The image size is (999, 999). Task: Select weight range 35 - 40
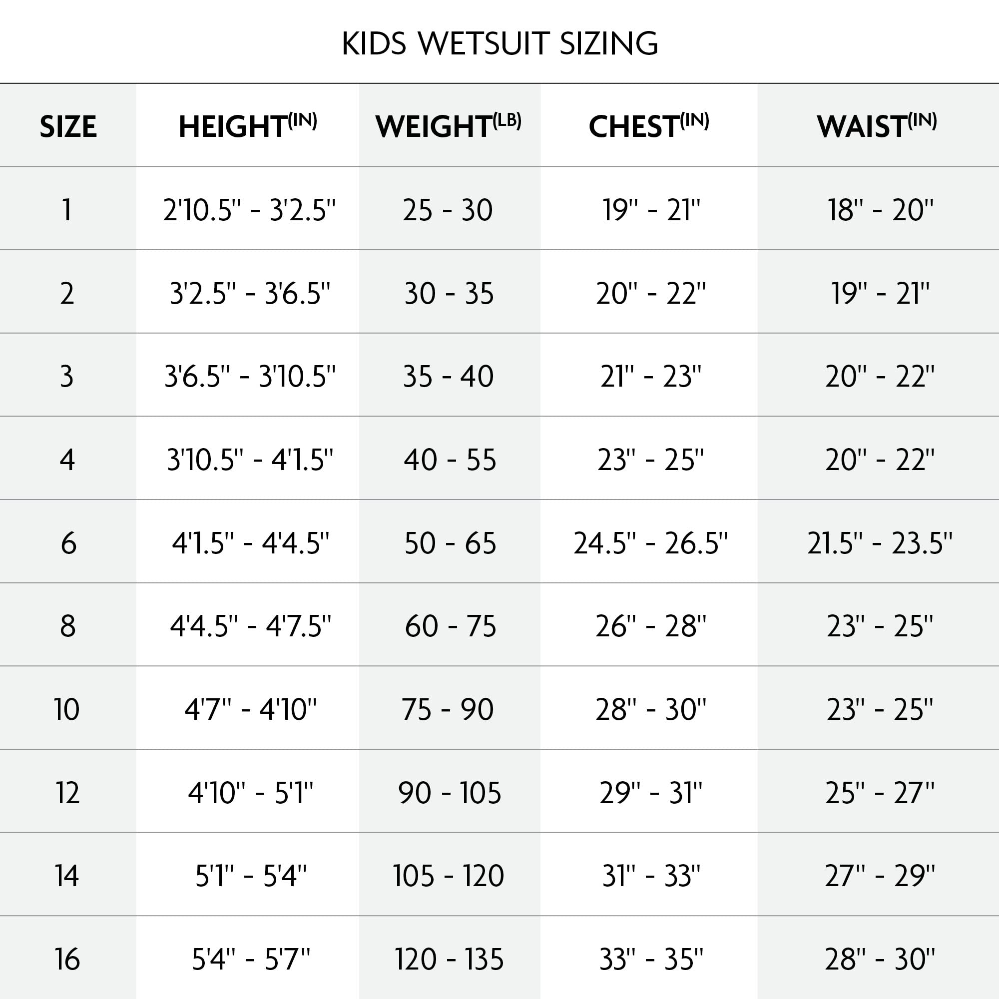449,377
